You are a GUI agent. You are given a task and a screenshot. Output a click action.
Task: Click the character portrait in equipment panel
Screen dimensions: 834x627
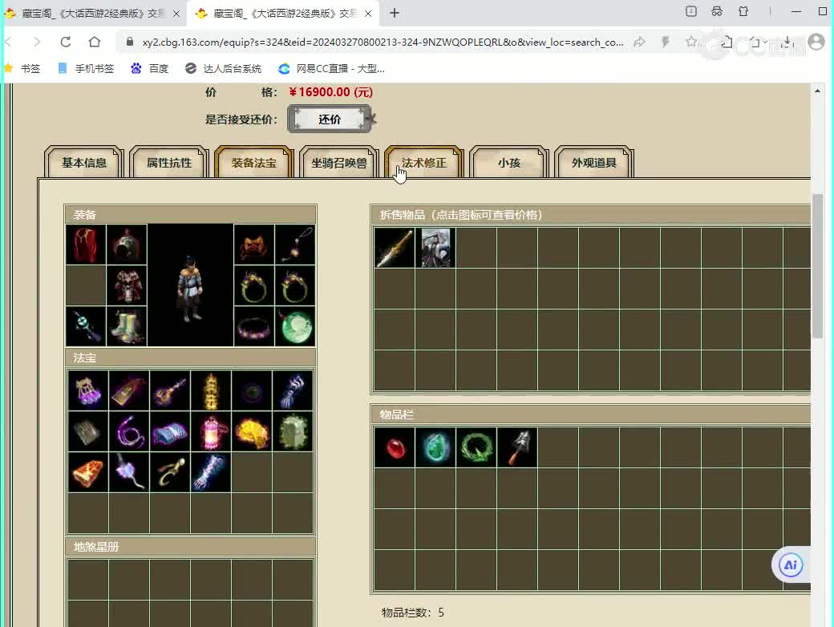pyautogui.click(x=190, y=285)
